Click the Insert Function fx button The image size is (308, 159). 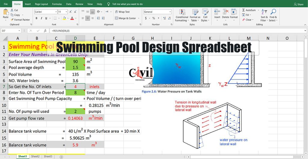tap(45, 31)
